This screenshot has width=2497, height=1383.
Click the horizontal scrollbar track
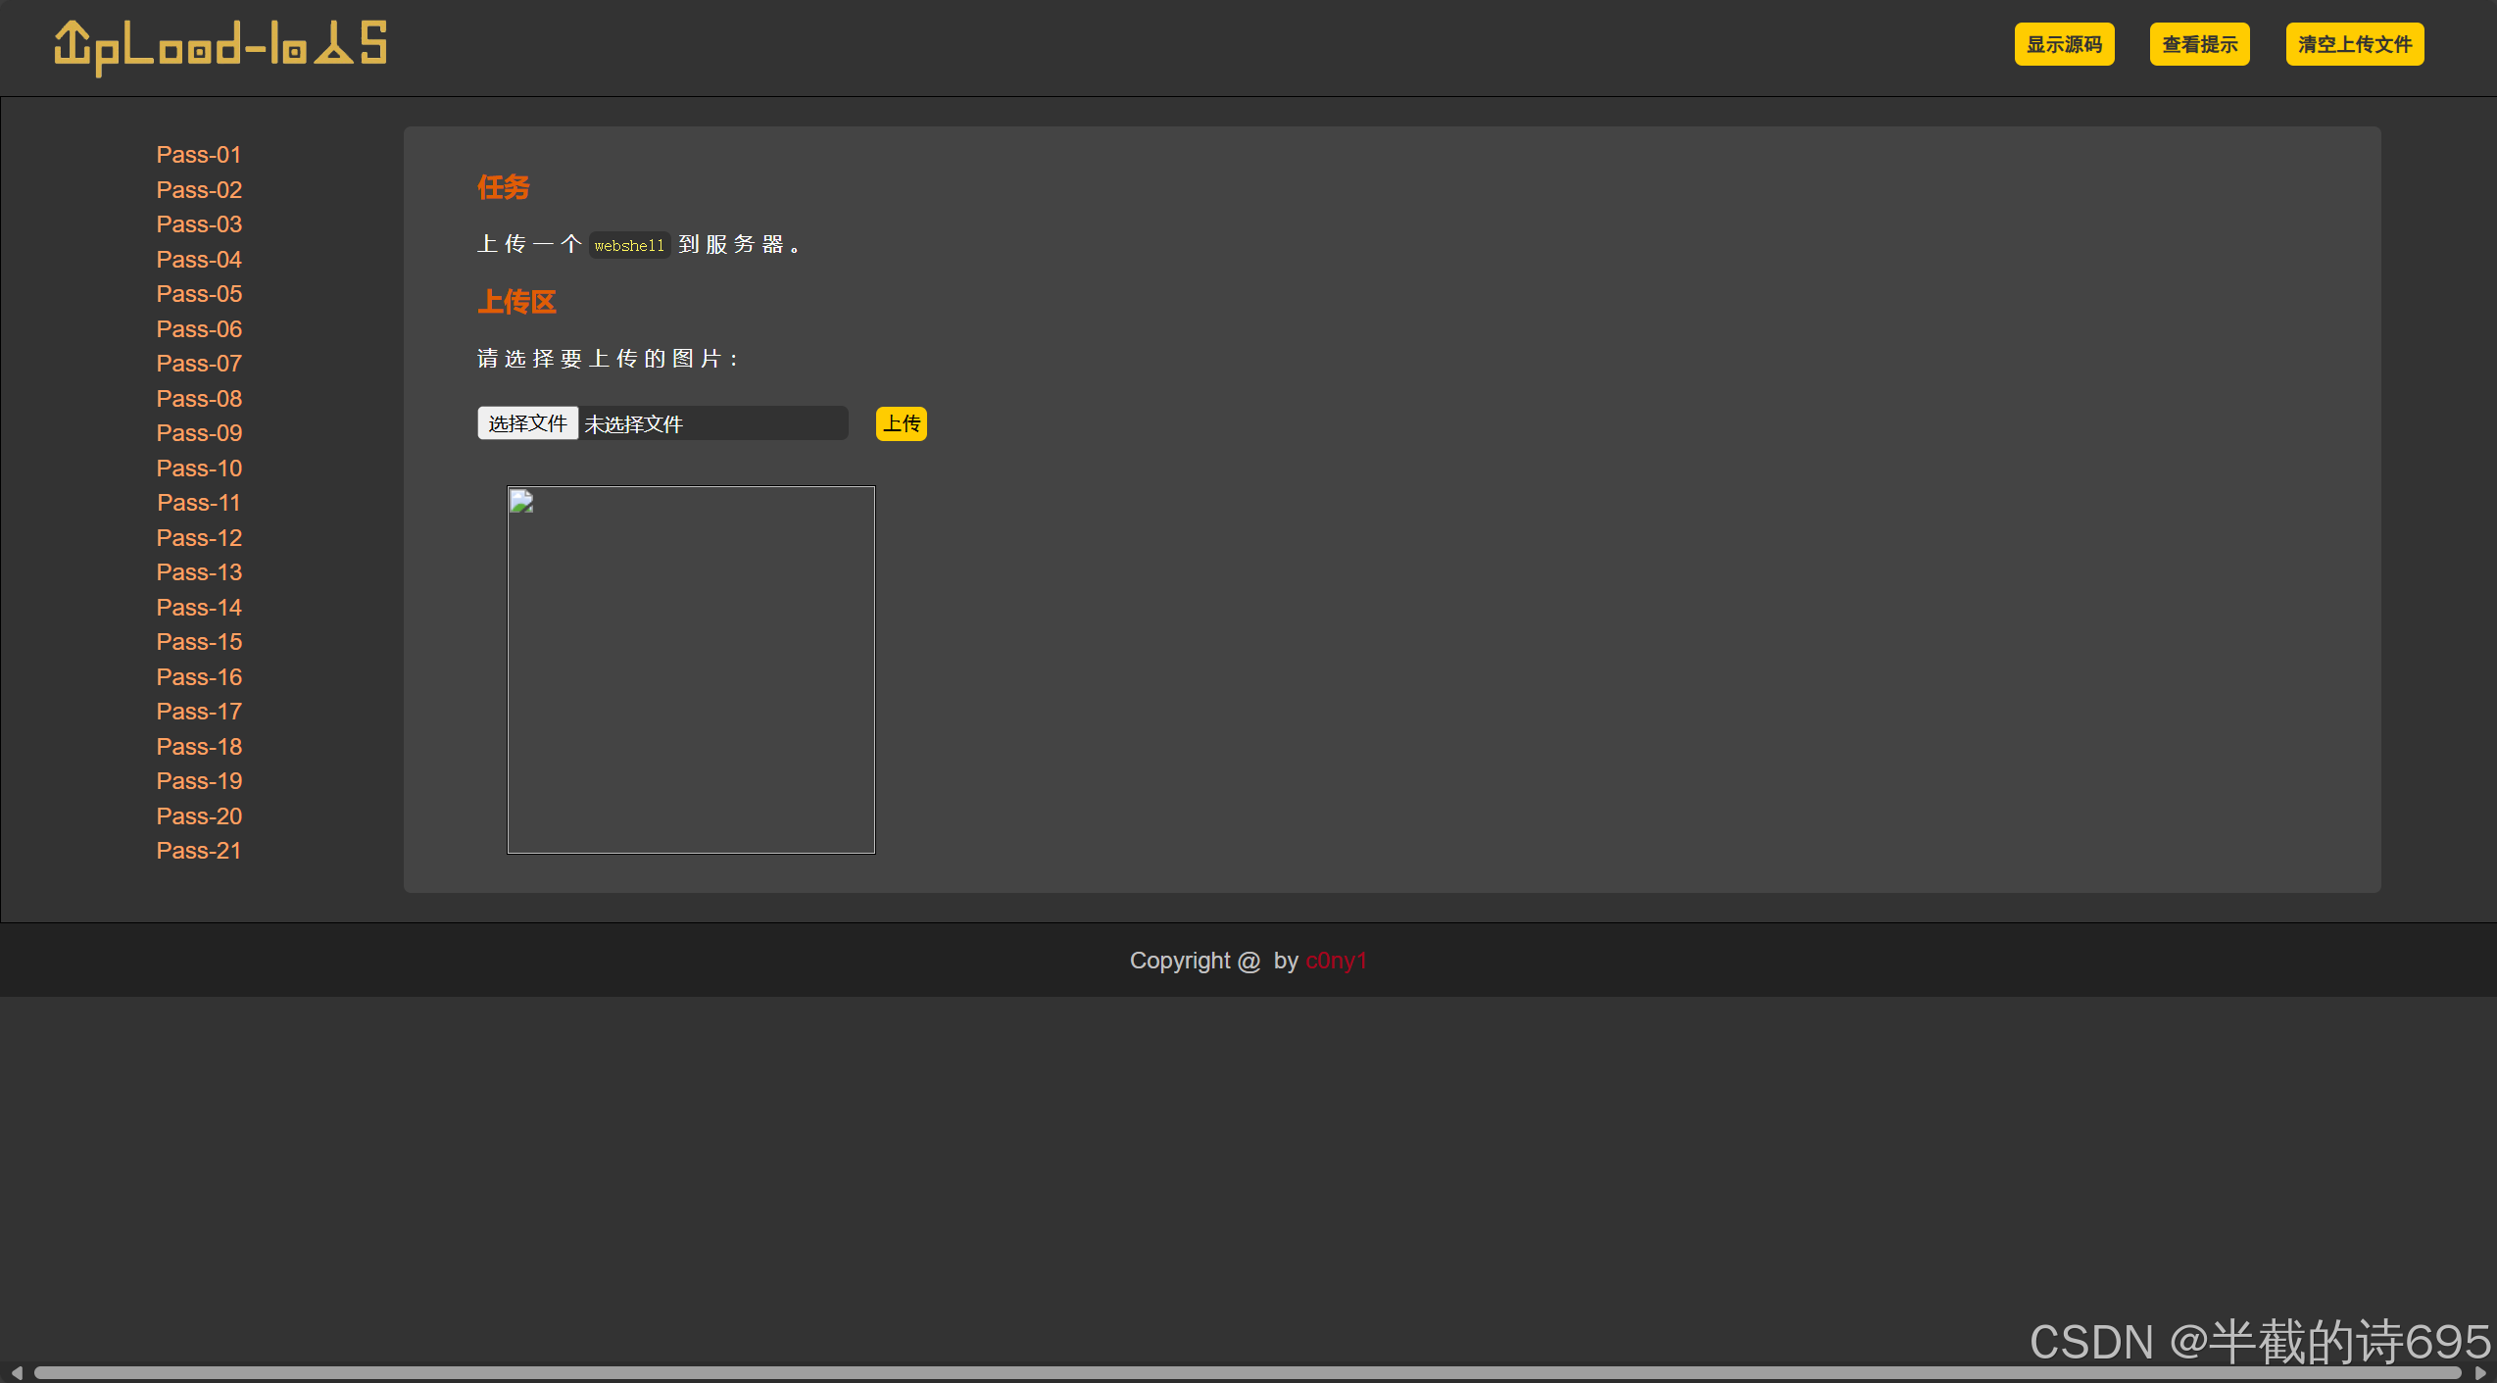click(x=1245, y=1372)
